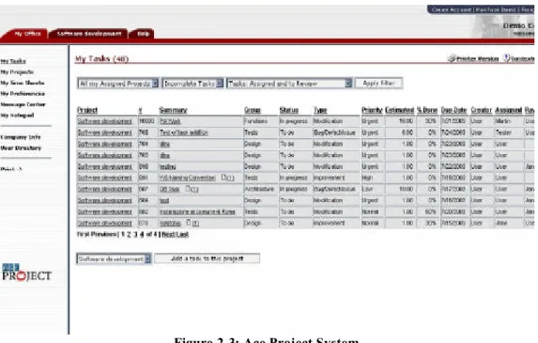Click the AceProject logo in sidebar
This screenshot has height=343, width=538.
[x=27, y=273]
